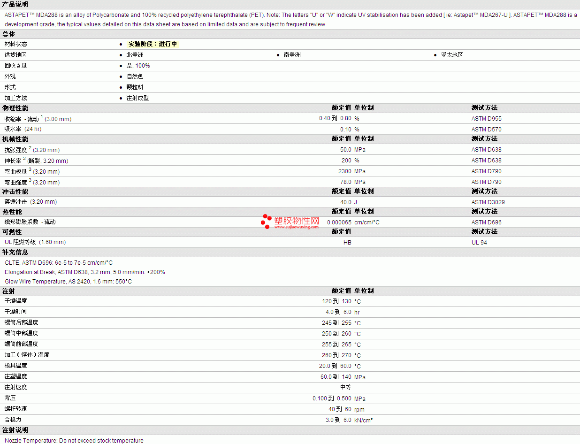Screen dimensions: 580x444
Task: Click the '物理性能' section heading
Action: tap(15, 108)
